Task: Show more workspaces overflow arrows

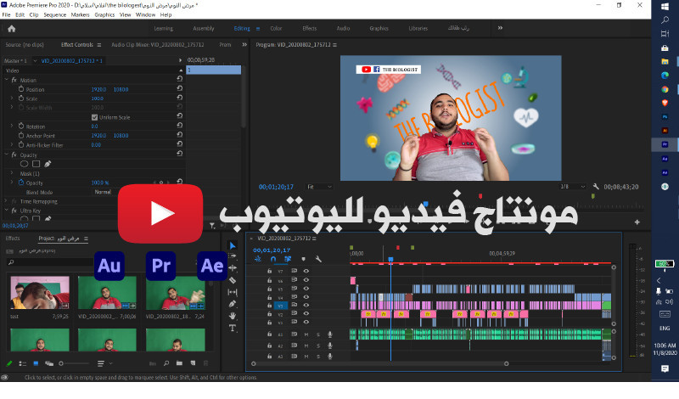Action: coord(500,28)
